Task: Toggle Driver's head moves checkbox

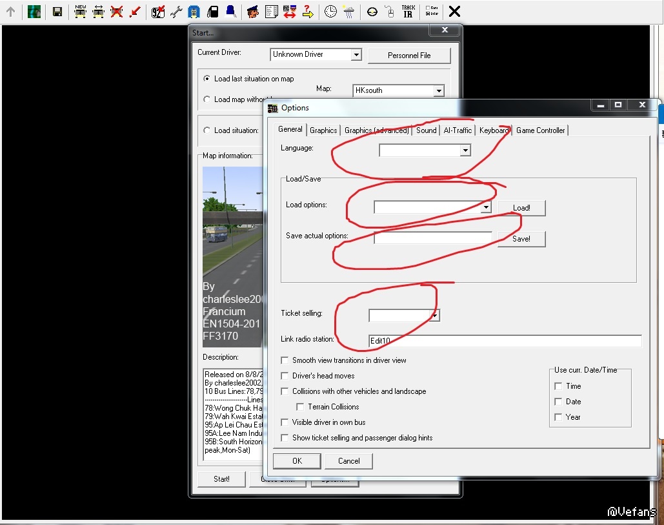Action: pyautogui.click(x=285, y=376)
